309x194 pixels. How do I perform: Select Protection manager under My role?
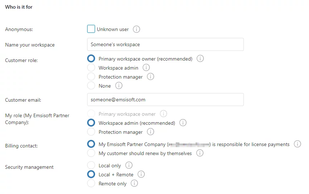coord(91,132)
